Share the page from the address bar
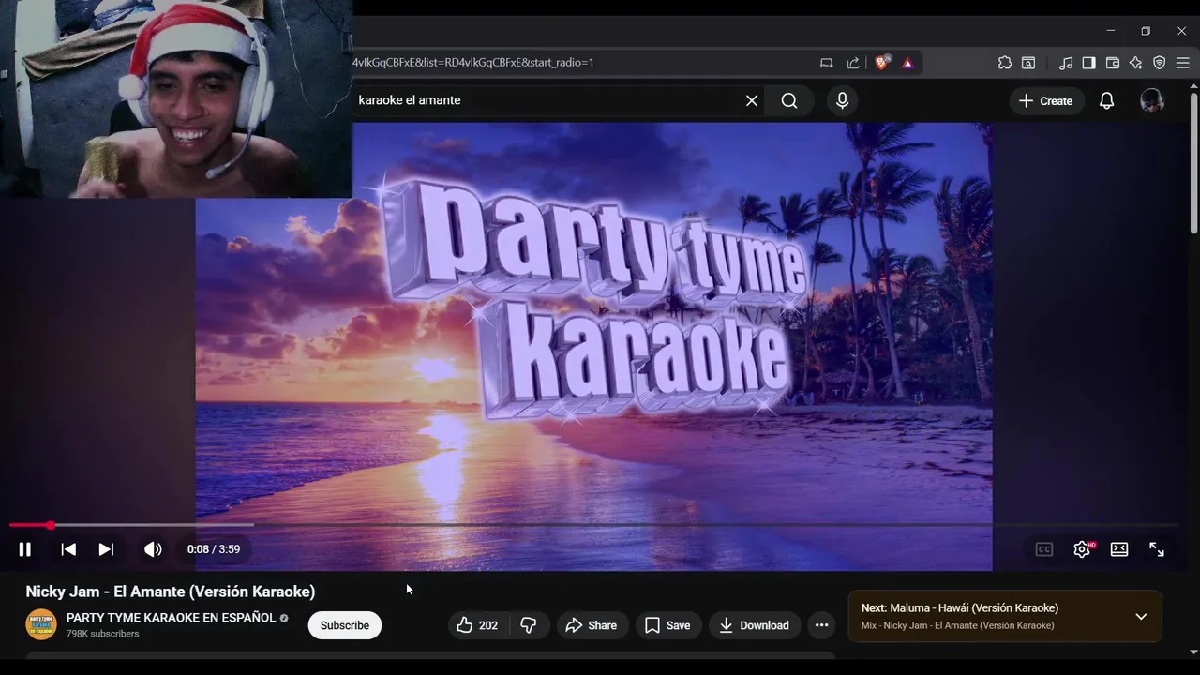Viewport: 1200px width, 675px height. click(853, 63)
